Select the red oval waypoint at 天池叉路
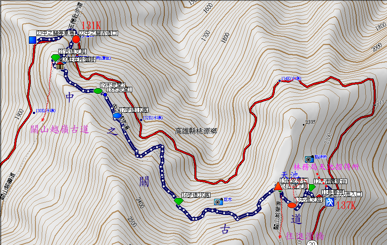 click(292, 205)
